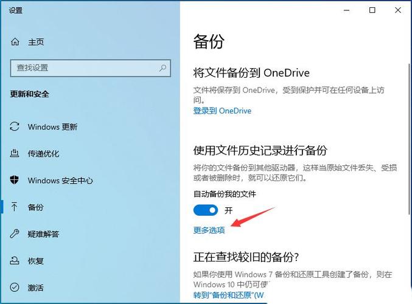
Task: Open 疑难解答 page
Action: pos(43,234)
